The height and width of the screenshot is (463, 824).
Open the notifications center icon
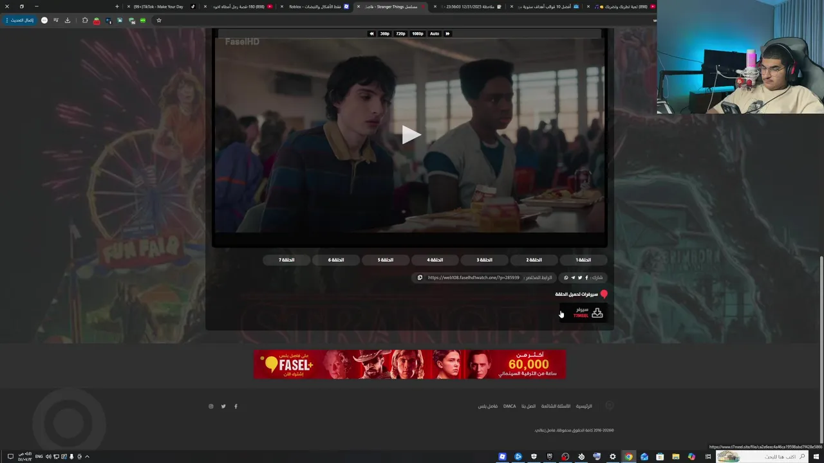tap(10, 457)
